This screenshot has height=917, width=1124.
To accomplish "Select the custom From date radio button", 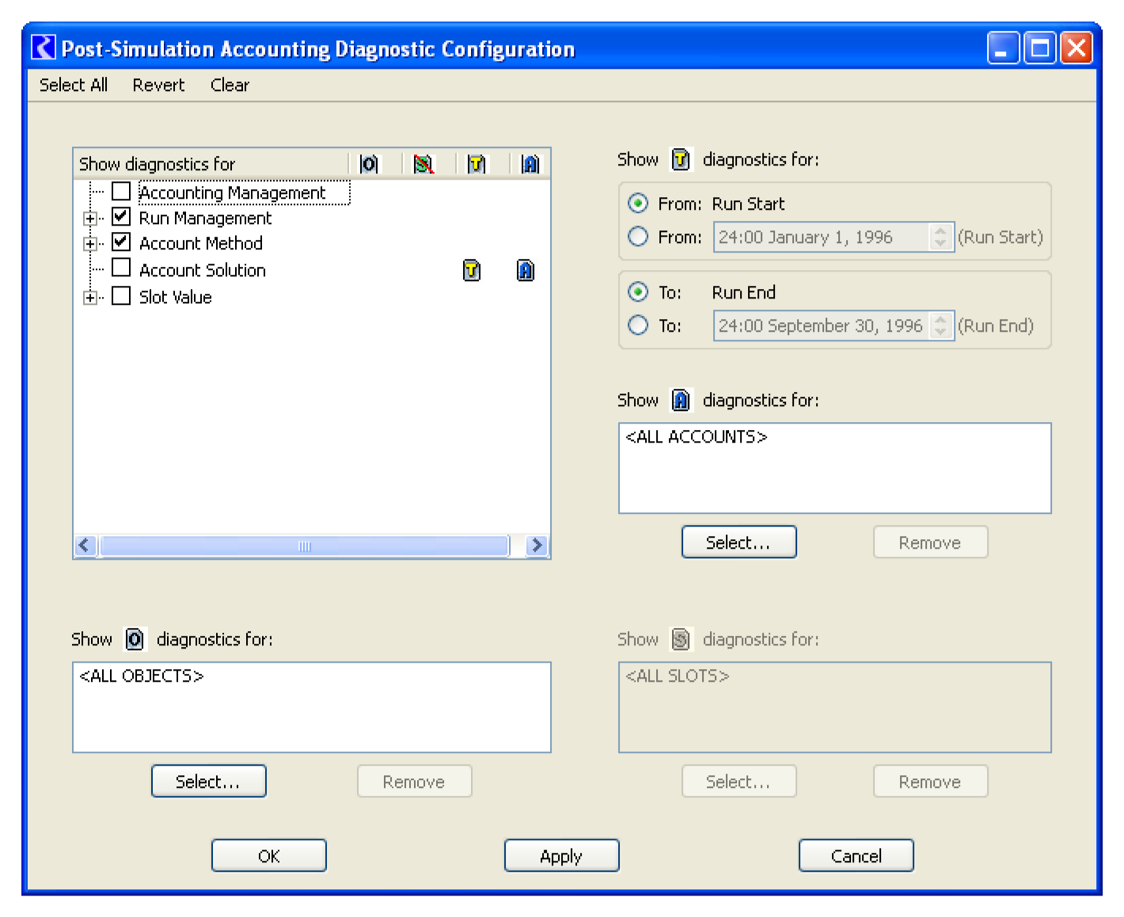I will tap(638, 237).
